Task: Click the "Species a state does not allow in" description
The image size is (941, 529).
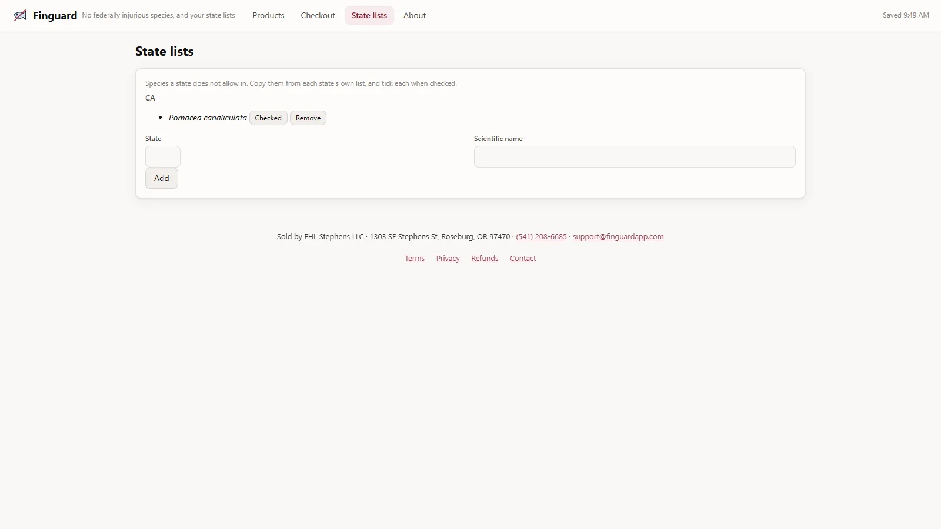Action: pyautogui.click(x=301, y=83)
